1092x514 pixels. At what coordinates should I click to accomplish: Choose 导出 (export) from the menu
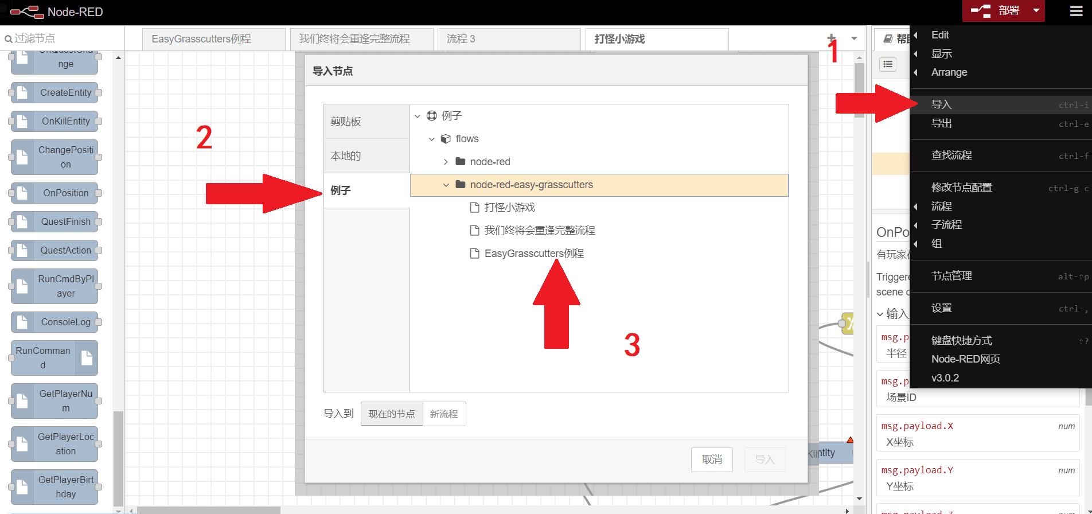tap(1001, 123)
